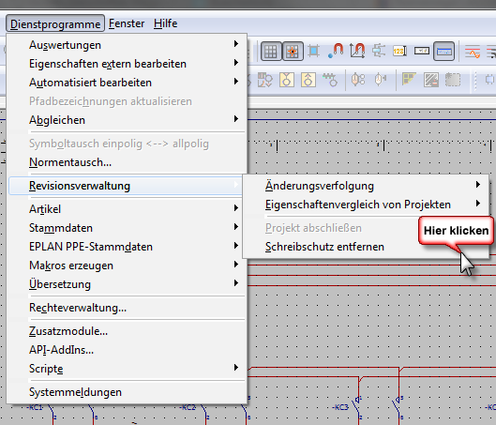The height and width of the screenshot is (425, 496).
Task: Toggle the grid display button
Action: pos(271,52)
